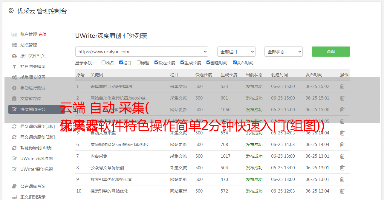Open UWriter原创标题 sidebar item
Image resolution: width=384 pixels, height=200 pixels.
[36, 169]
